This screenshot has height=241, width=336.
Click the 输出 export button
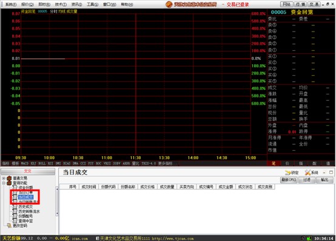pos(324,180)
